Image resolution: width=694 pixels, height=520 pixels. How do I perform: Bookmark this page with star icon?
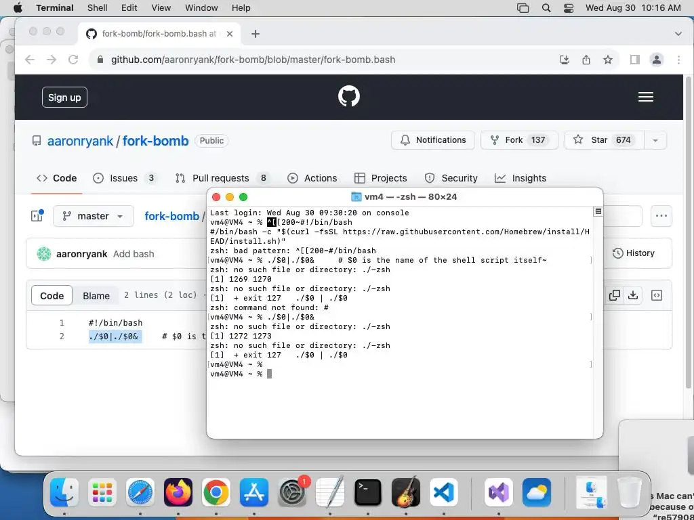point(608,60)
